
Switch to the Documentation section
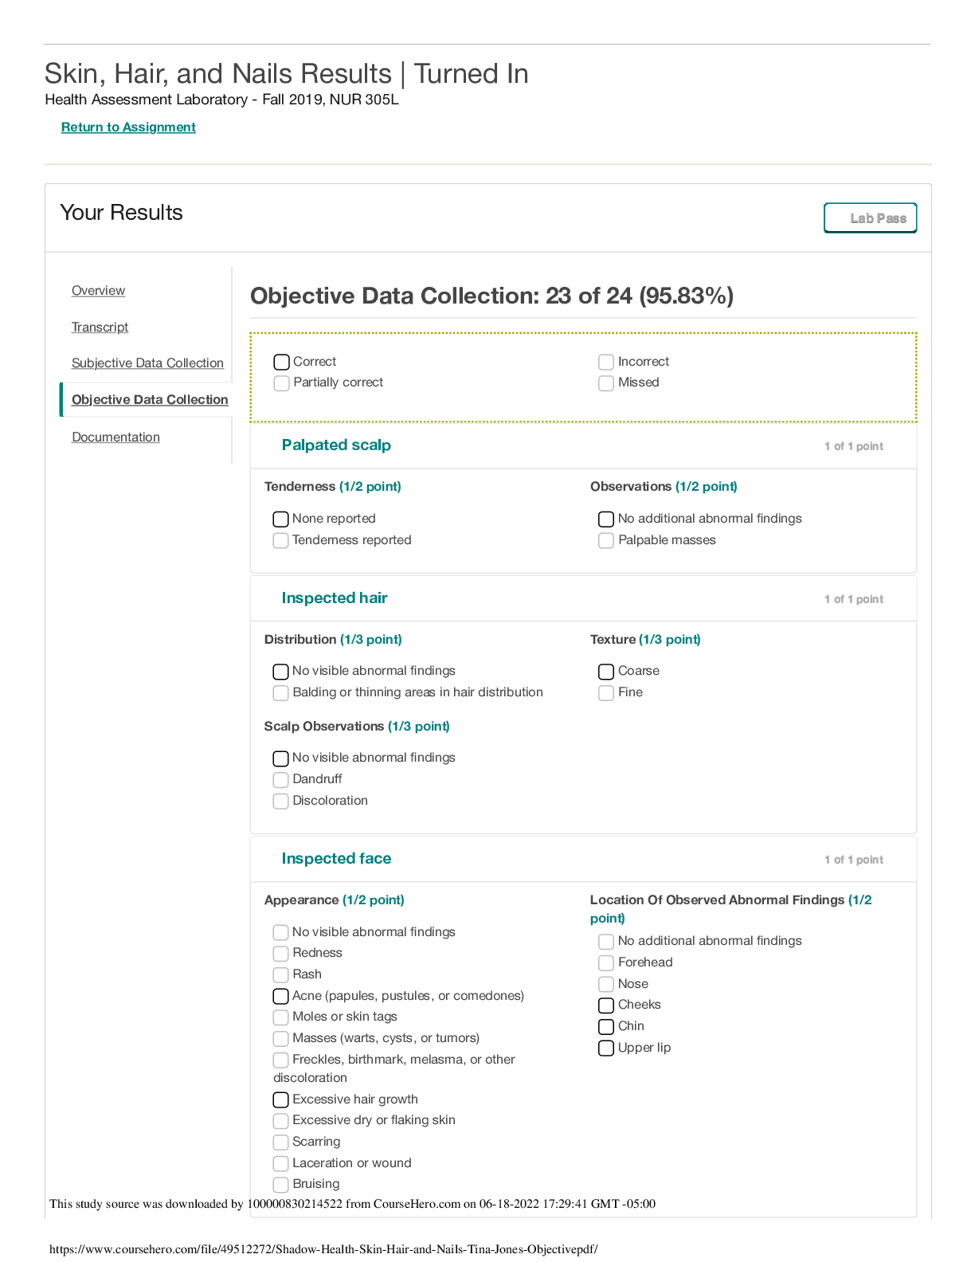tap(116, 437)
